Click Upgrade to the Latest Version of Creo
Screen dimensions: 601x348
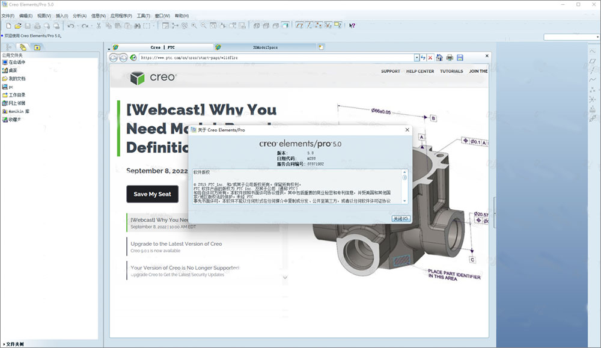coord(176,244)
